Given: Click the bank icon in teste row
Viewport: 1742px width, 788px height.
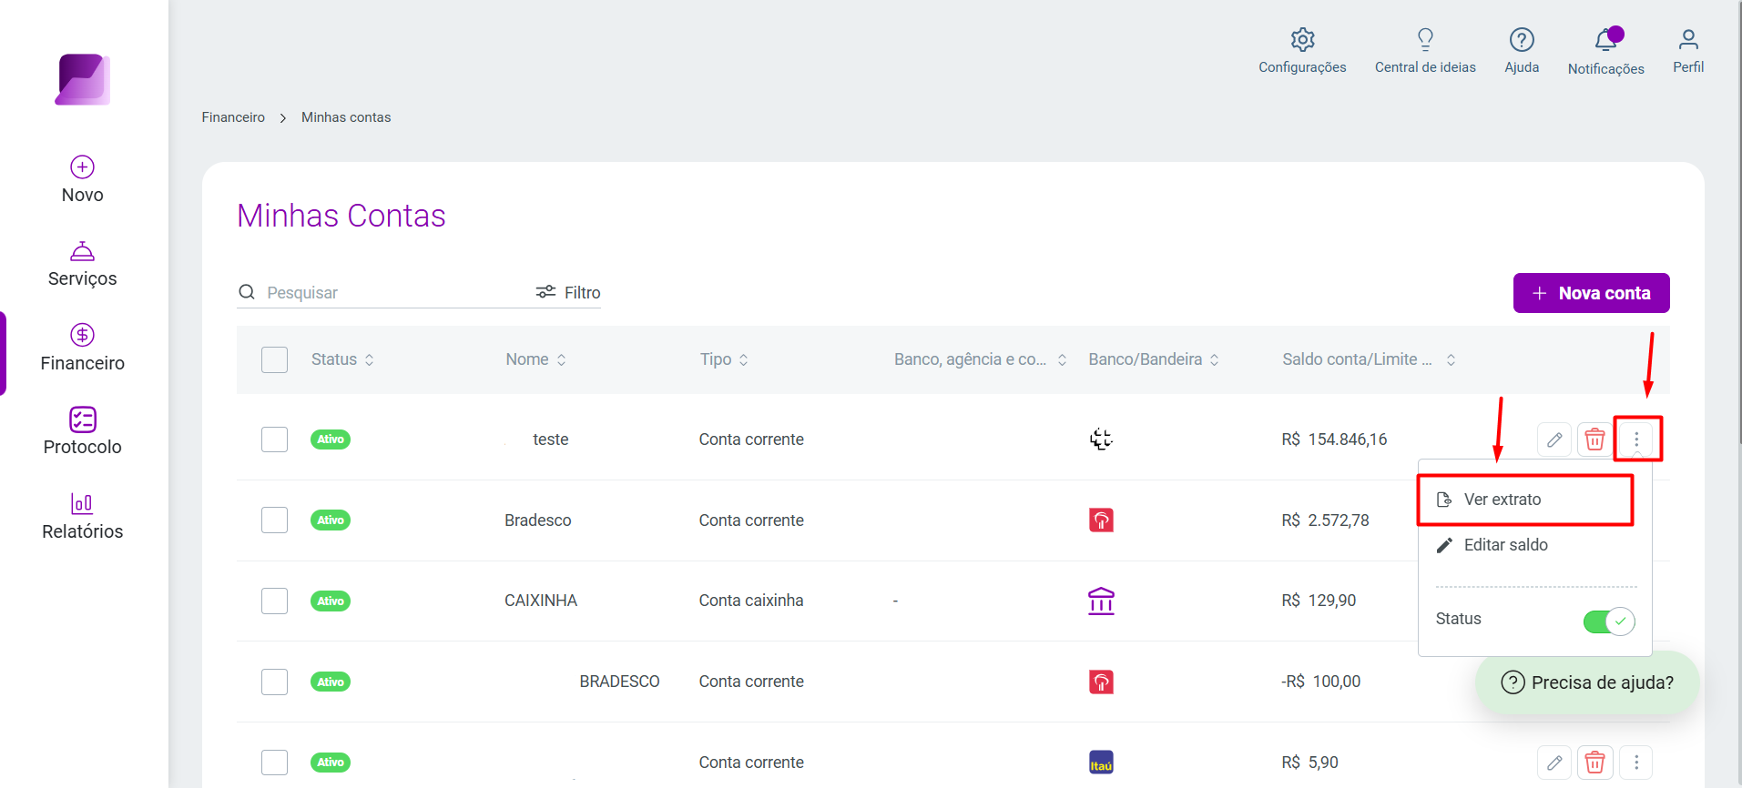Looking at the screenshot, I should pyautogui.click(x=1102, y=439).
